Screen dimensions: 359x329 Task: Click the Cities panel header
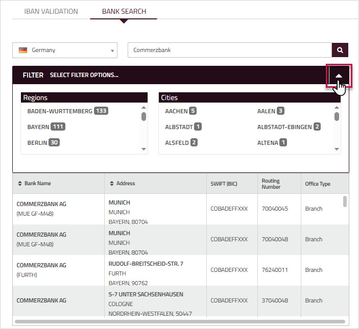pos(250,97)
